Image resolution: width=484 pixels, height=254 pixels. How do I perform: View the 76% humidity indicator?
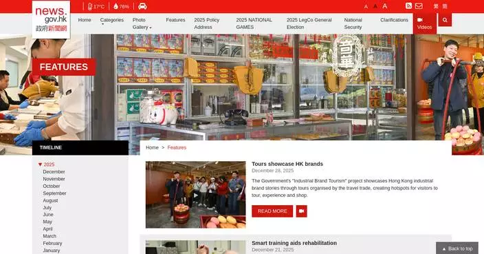(x=121, y=6)
